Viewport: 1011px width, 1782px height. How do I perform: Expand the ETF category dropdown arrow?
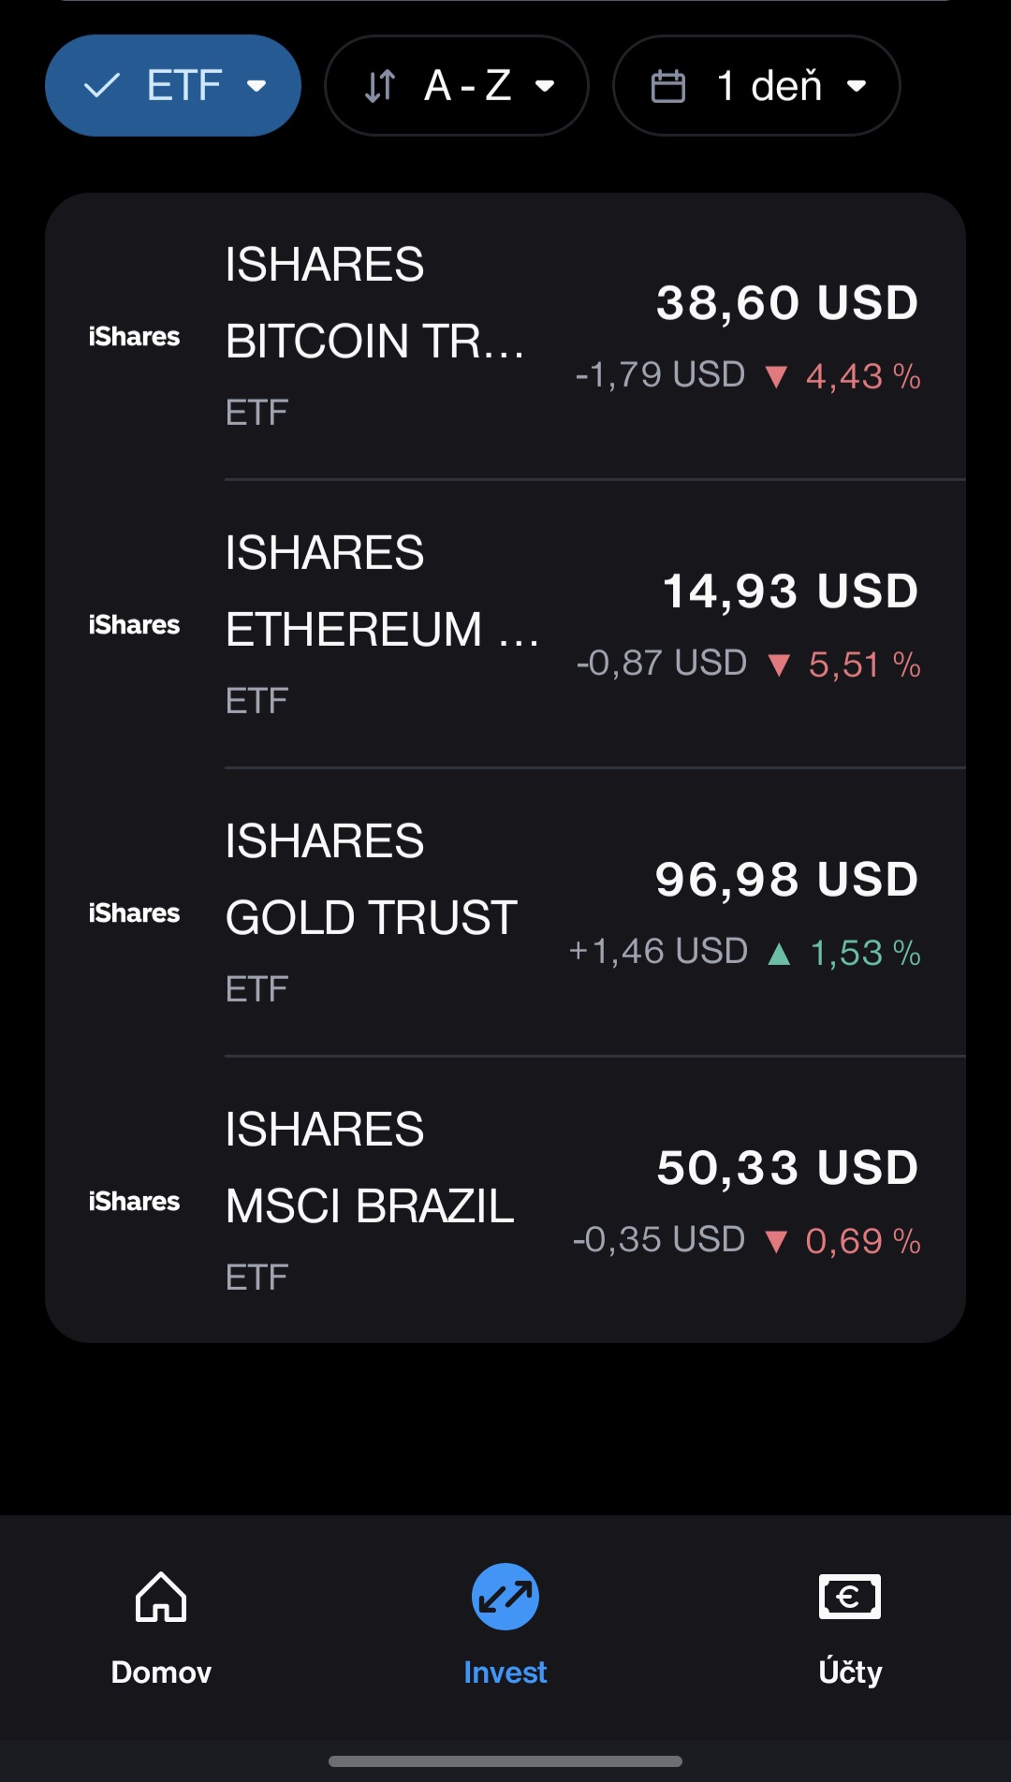256,86
